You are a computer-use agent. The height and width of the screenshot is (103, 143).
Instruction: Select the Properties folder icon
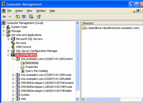[x=22, y=67]
